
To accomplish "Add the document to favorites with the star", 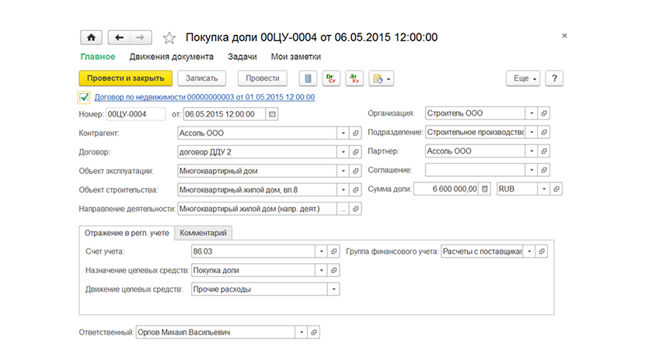I will (169, 38).
